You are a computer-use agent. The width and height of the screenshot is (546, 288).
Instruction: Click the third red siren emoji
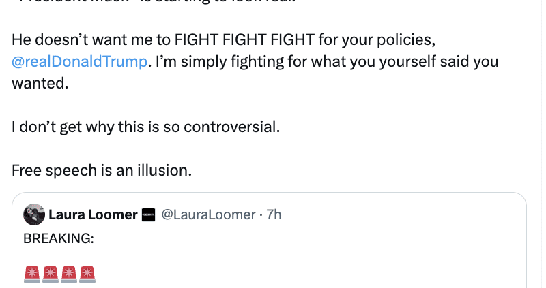69,274
